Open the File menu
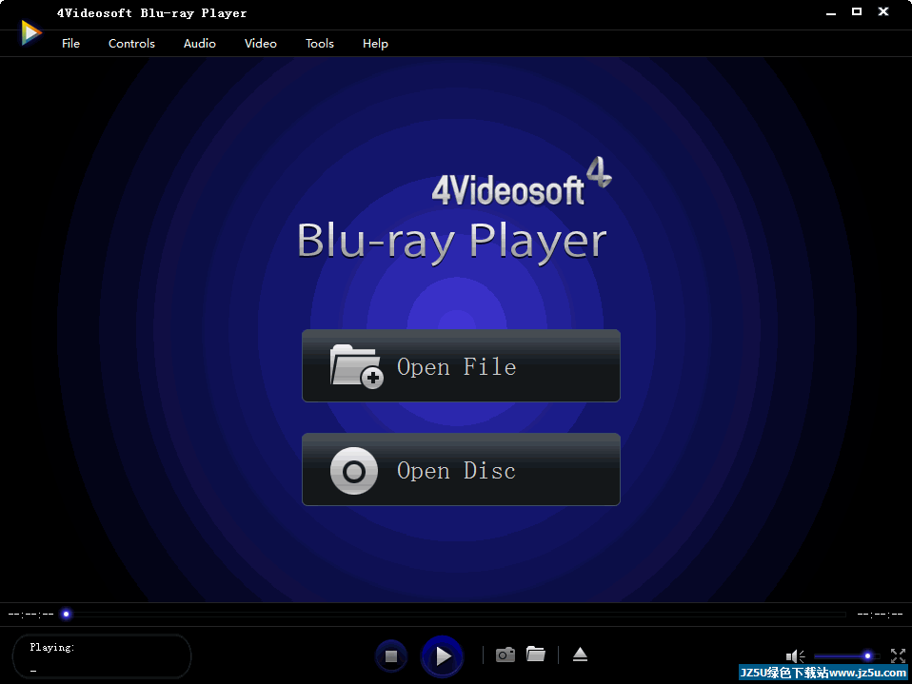 coord(70,44)
